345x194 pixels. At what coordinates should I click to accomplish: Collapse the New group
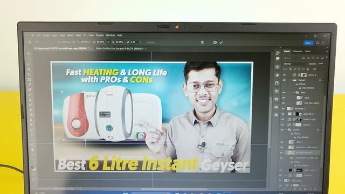coord(294,93)
